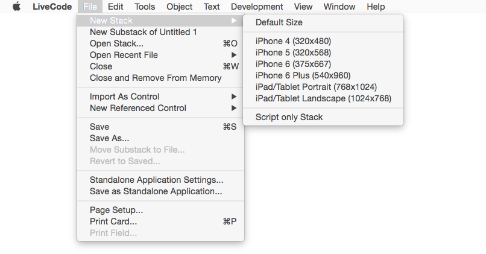Select Save As... menu item
The width and height of the screenshot is (486, 254).
click(109, 138)
